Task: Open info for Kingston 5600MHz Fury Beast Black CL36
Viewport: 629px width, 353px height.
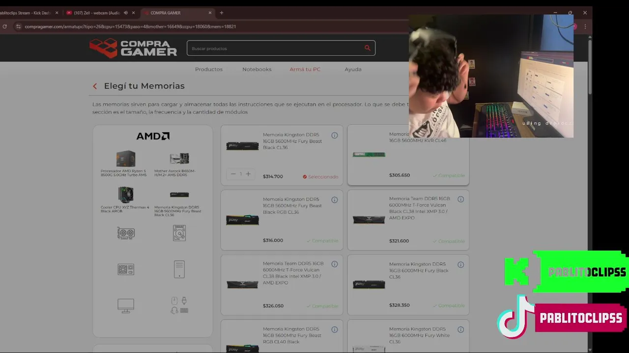Action: (x=335, y=135)
